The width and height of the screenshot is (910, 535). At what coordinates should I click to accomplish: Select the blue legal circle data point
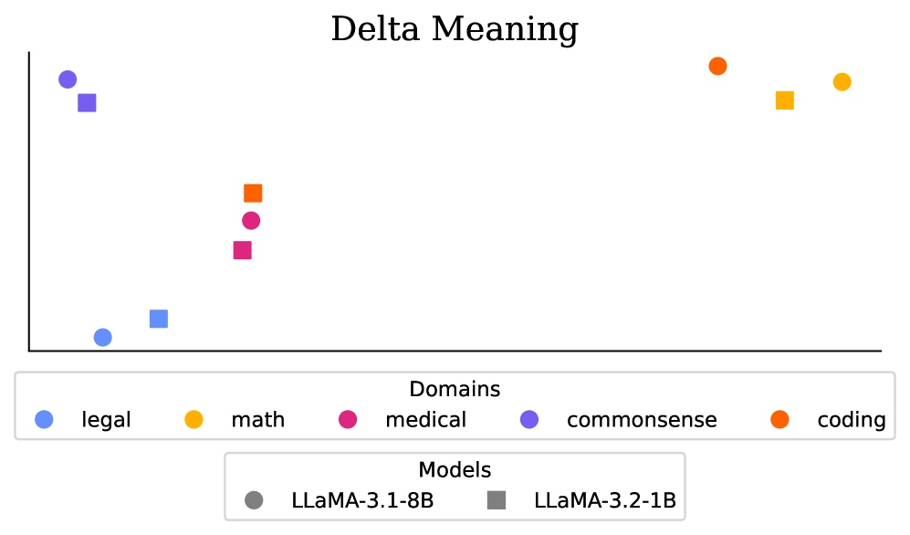(x=103, y=338)
